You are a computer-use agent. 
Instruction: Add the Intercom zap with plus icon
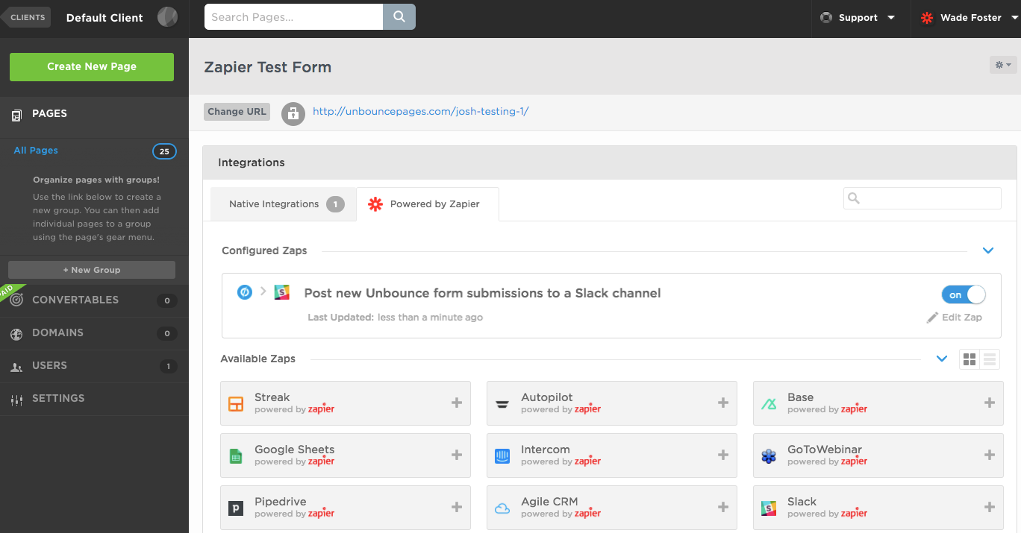tap(723, 455)
